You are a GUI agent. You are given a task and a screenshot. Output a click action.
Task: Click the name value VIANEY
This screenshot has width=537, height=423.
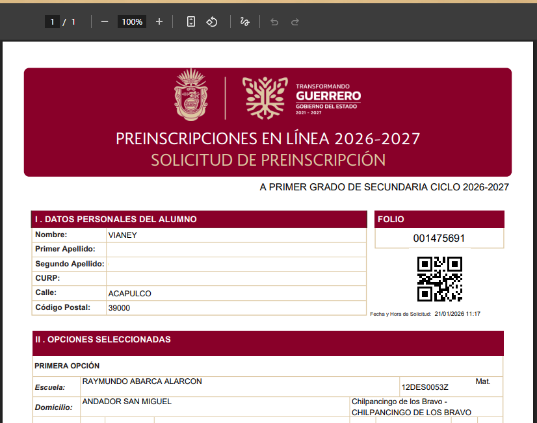(x=123, y=235)
